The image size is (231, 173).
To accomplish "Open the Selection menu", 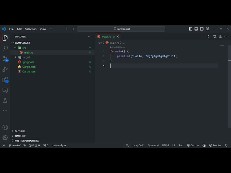I will 31,29.
